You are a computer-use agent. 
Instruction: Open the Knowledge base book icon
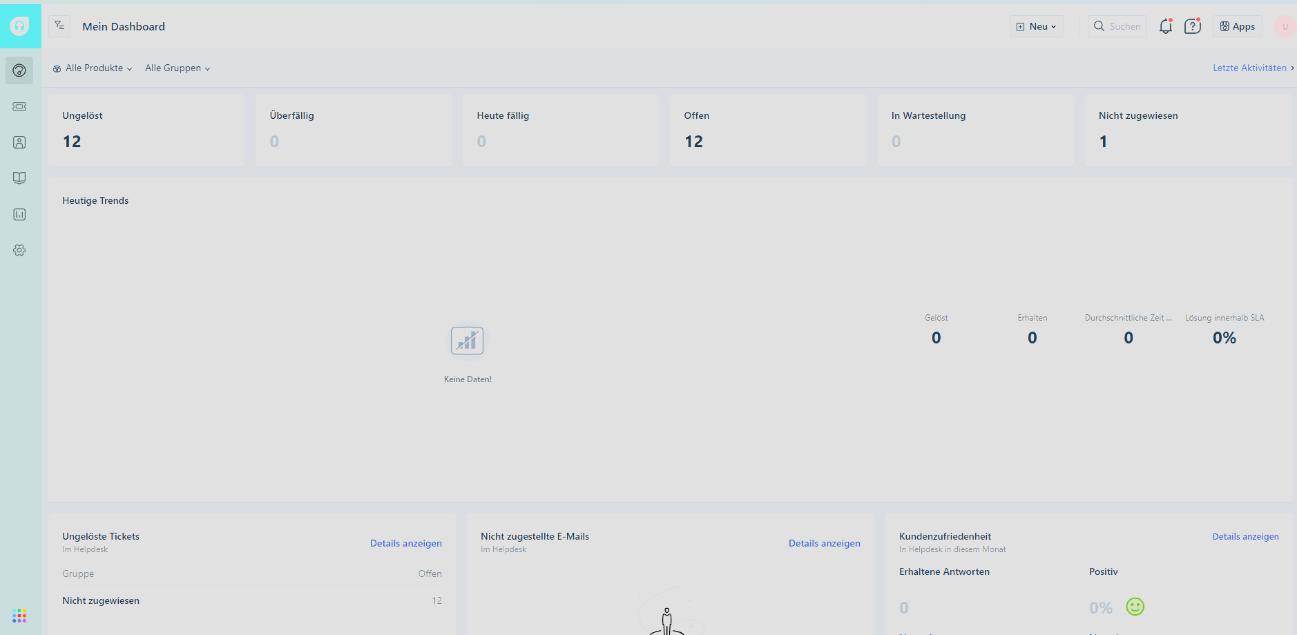[x=19, y=178]
